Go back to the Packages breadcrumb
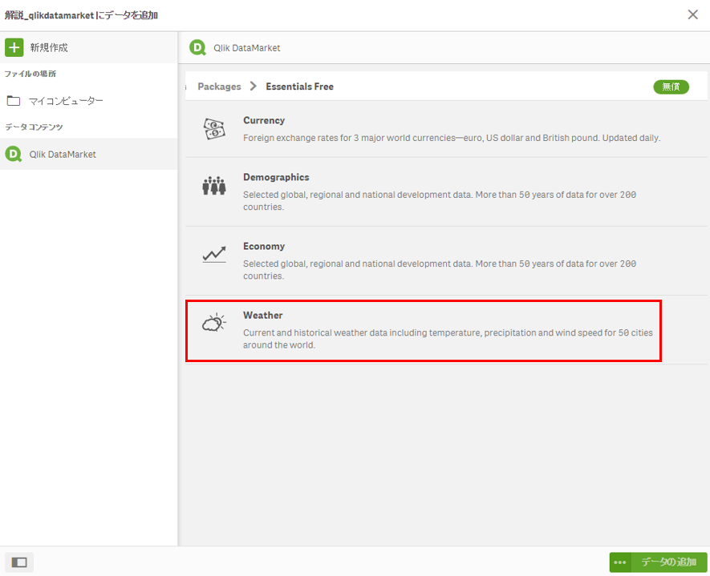The width and height of the screenshot is (710, 576). (x=219, y=87)
